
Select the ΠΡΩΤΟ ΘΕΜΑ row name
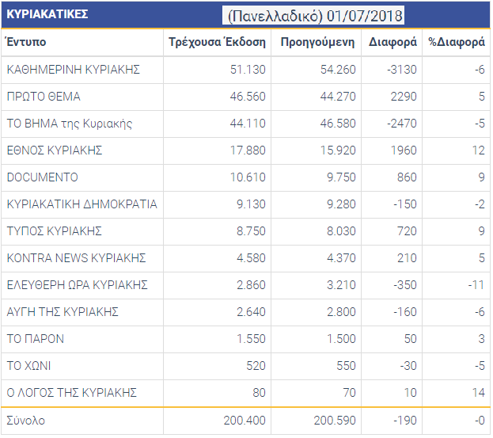coord(44,97)
